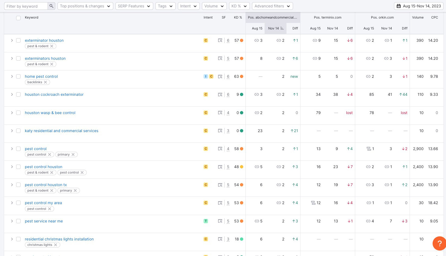Check the pest control row checkbox
446x256 pixels.
(x=18, y=149)
